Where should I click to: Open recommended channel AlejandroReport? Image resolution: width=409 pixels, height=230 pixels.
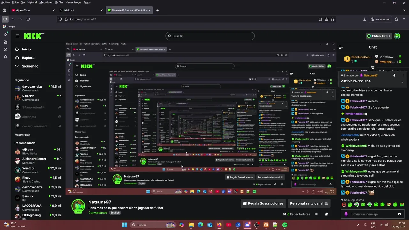click(x=38, y=161)
